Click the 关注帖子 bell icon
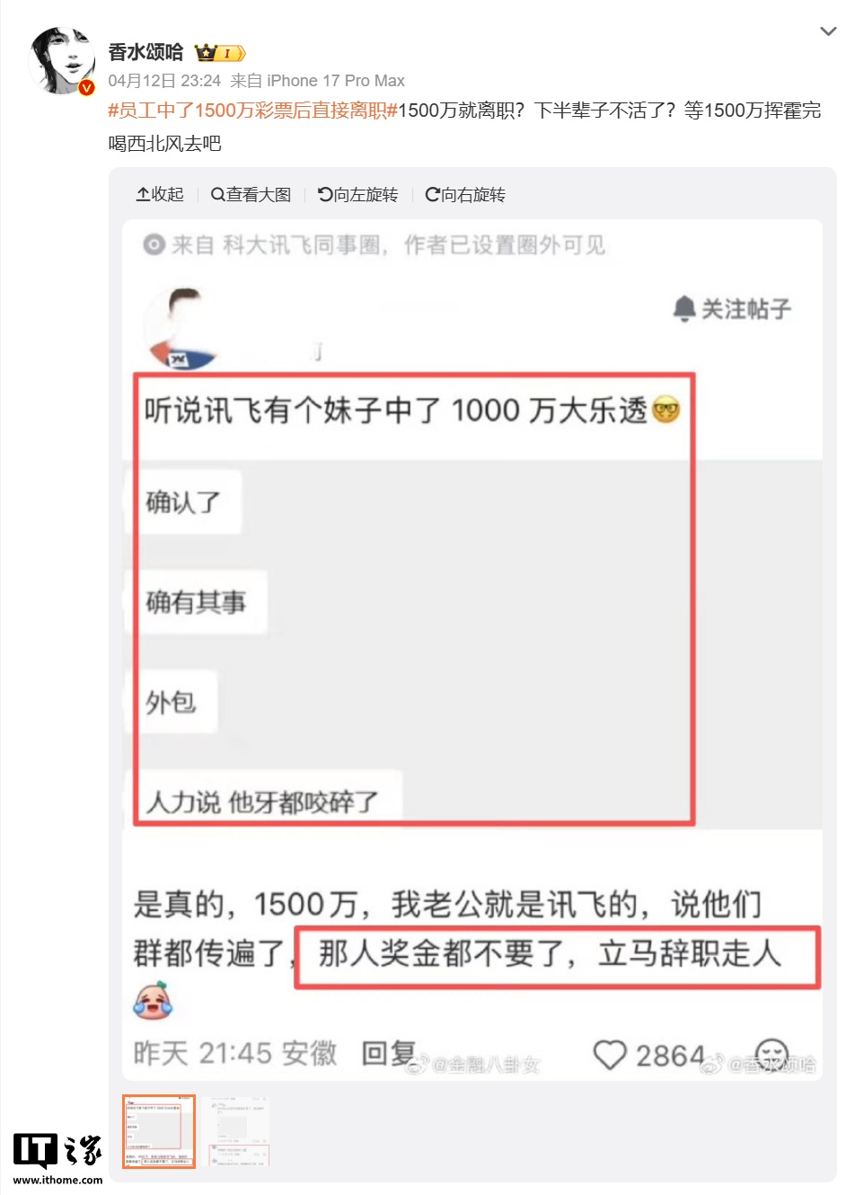864x1195 pixels. [x=685, y=309]
